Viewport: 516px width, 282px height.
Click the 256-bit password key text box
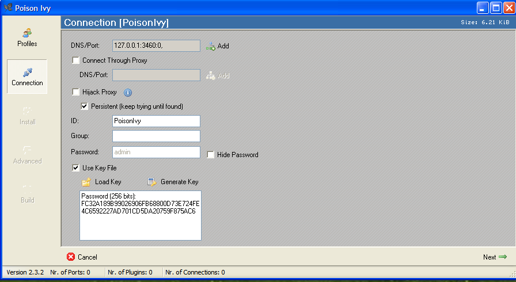coord(141,215)
